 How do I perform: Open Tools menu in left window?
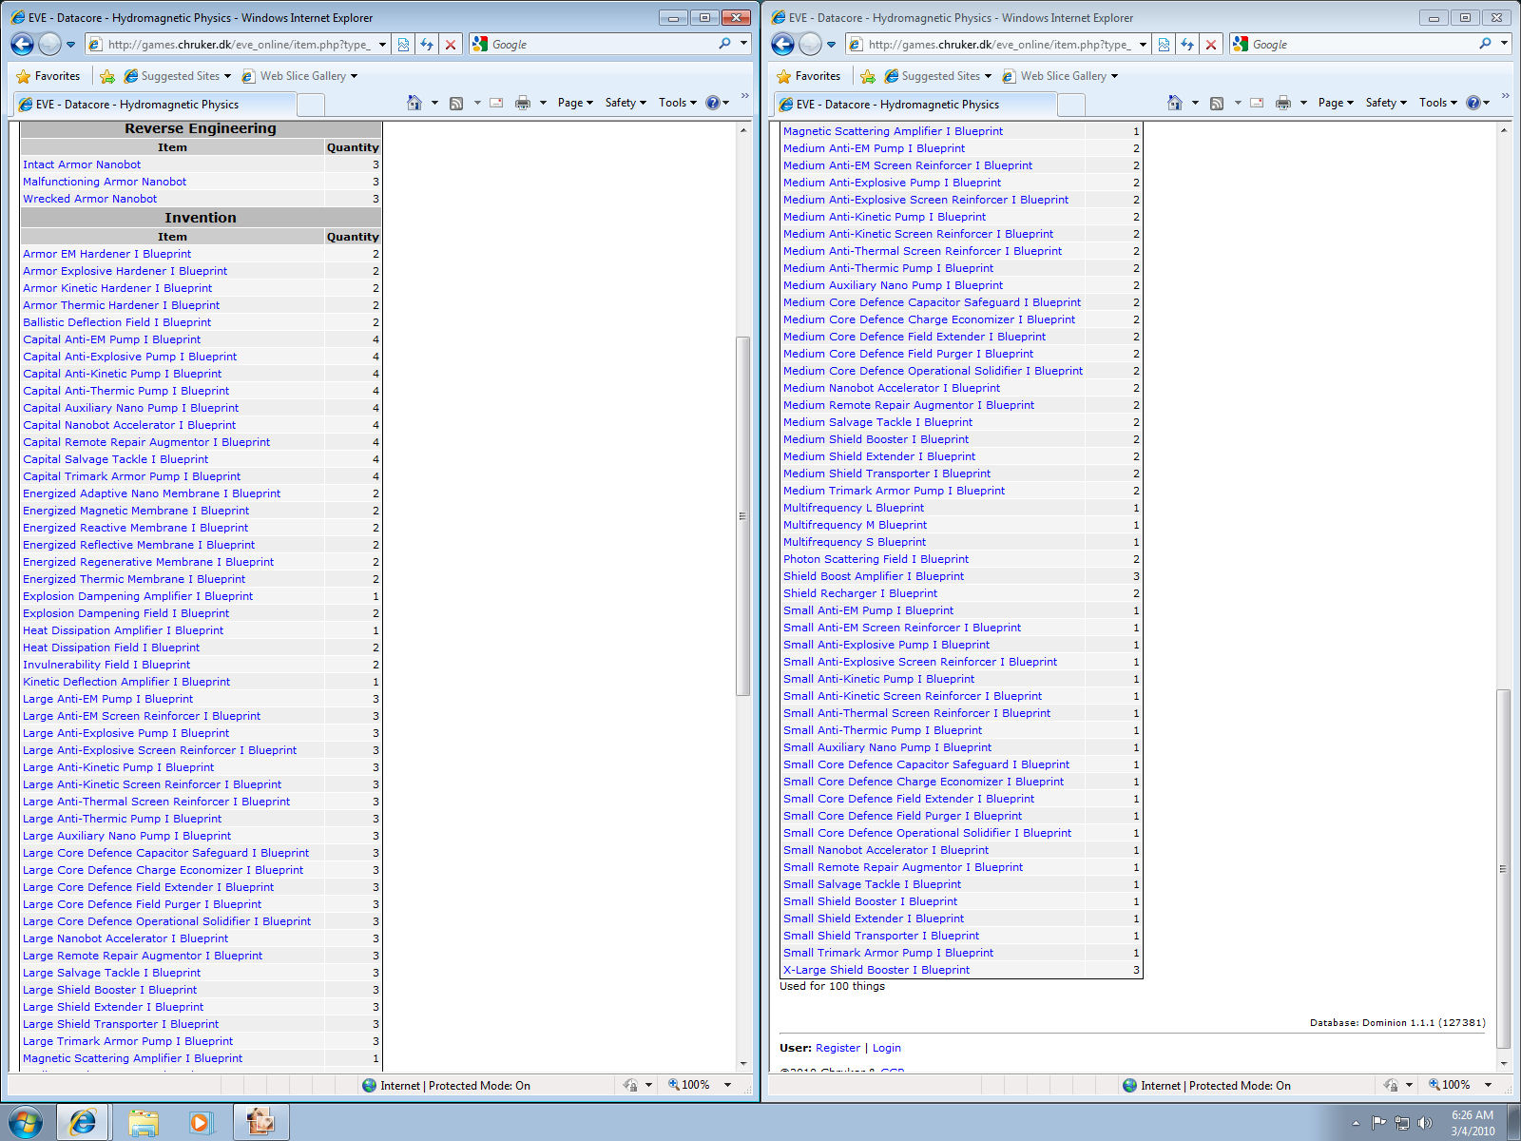coord(678,103)
